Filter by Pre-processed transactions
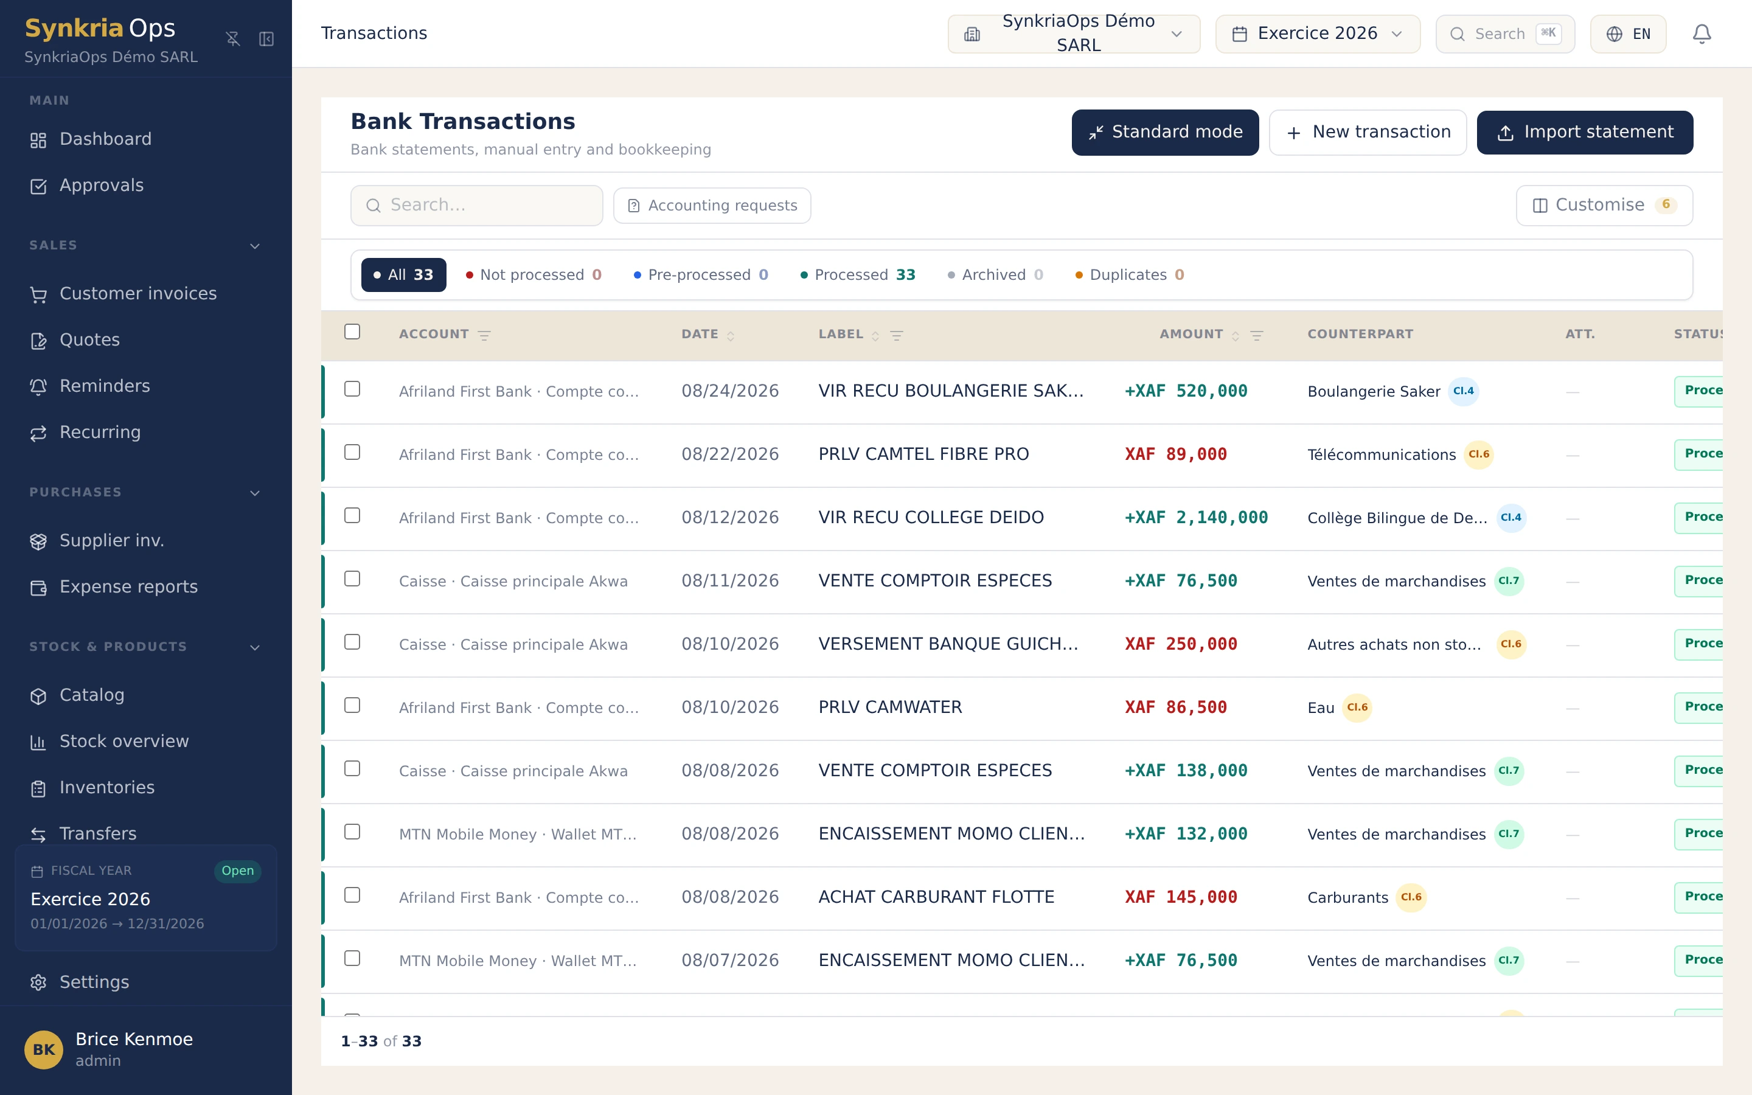This screenshot has height=1095, width=1752. (x=701, y=275)
